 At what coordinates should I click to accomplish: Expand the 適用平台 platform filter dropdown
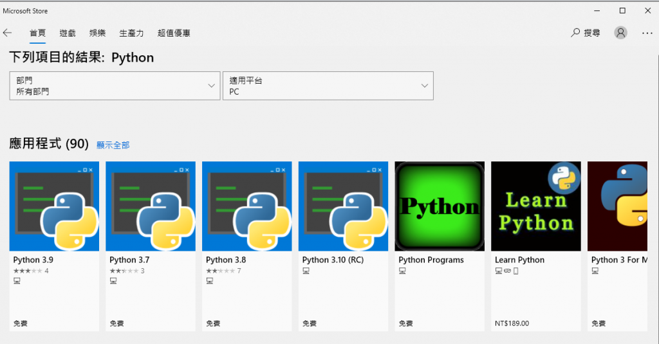pos(328,86)
